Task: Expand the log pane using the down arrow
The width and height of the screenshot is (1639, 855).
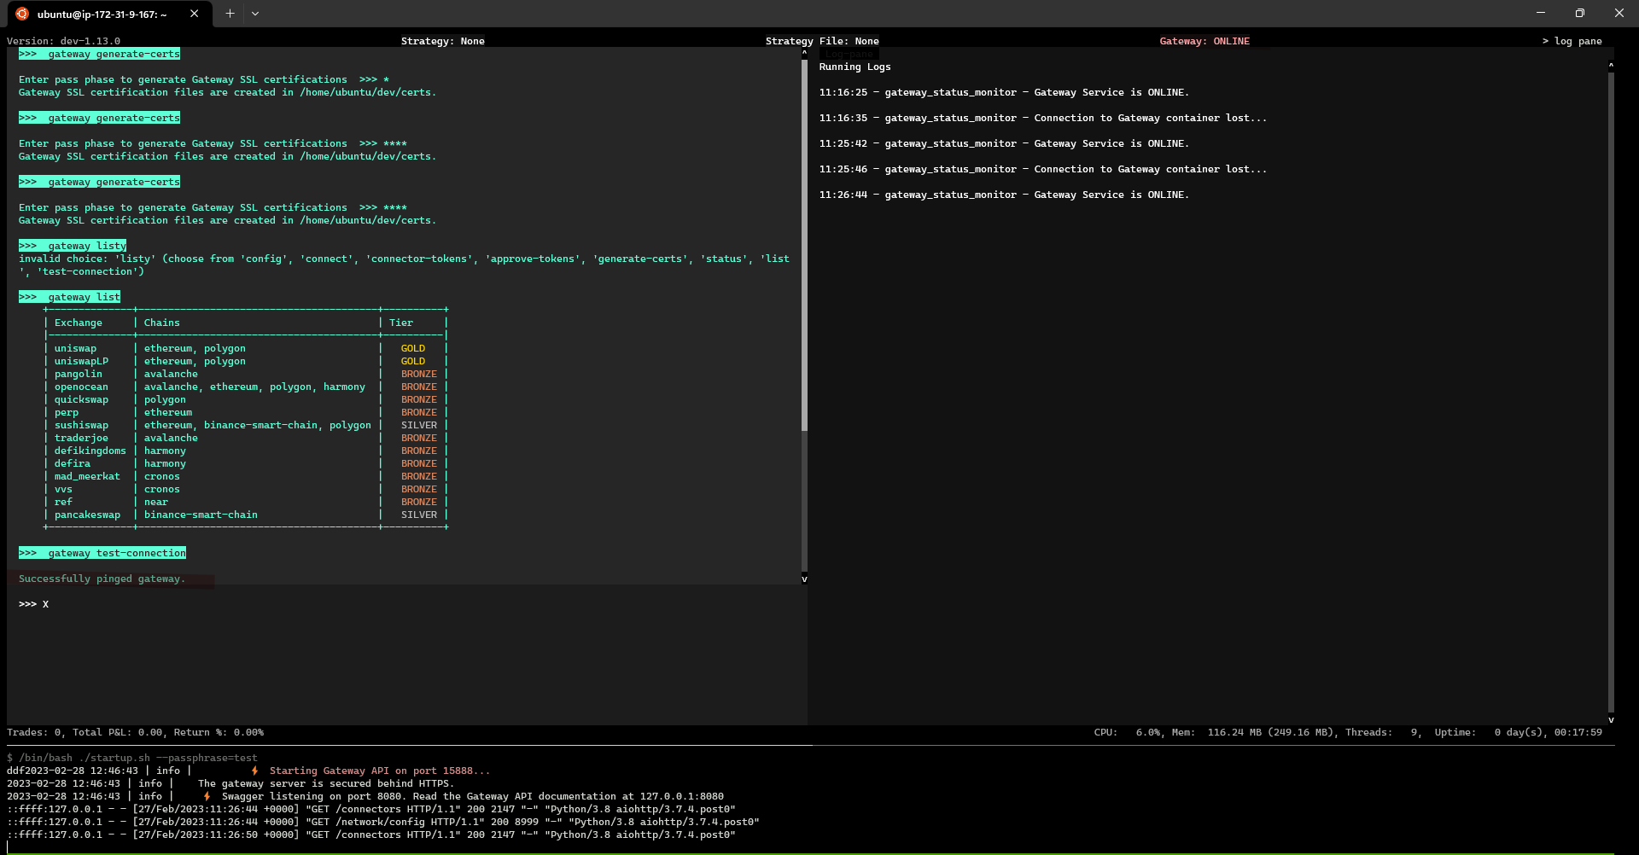Action: click(x=1612, y=719)
